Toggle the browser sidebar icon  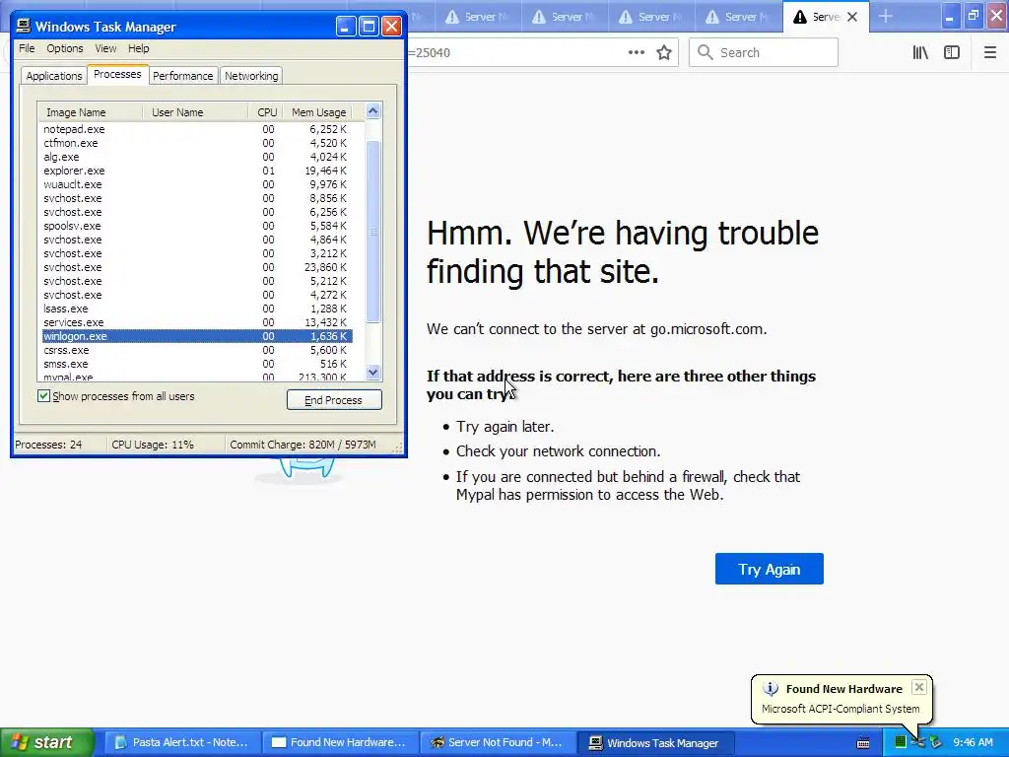[x=952, y=53]
